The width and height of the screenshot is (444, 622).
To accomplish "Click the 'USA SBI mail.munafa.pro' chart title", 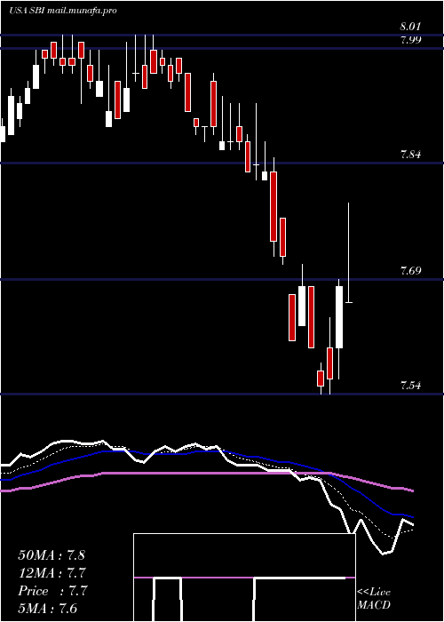I will click(x=63, y=11).
